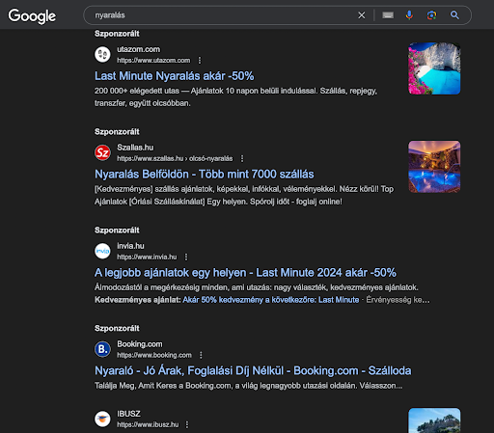The height and width of the screenshot is (433, 494).
Task: Open the three-dot menu next to utazom.com URL
Action: pyautogui.click(x=200, y=60)
